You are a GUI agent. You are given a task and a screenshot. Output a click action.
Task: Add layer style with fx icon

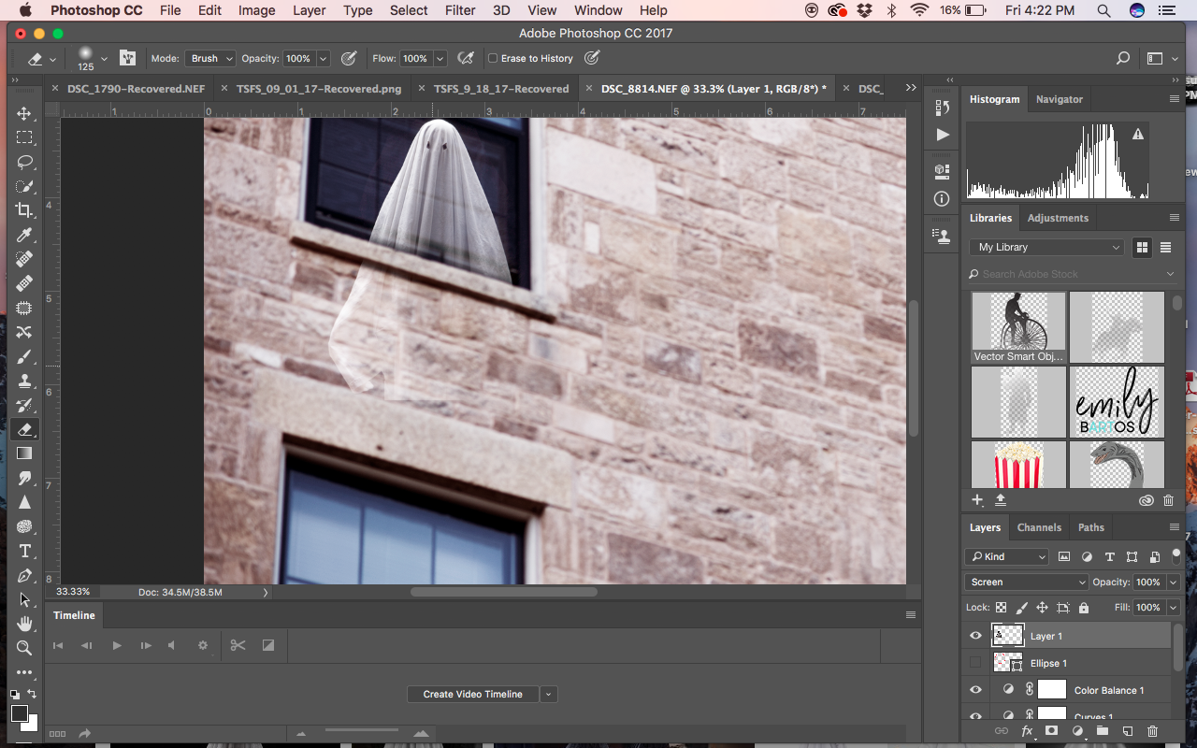coord(1027,731)
